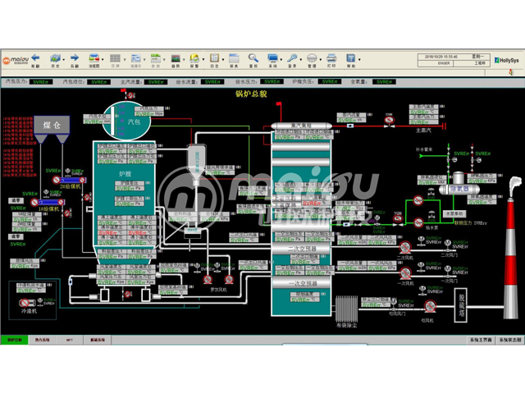The height and width of the screenshot is (394, 525).
Task: Expand the dropdown arrow beside 系统
Action: click(x=281, y=60)
